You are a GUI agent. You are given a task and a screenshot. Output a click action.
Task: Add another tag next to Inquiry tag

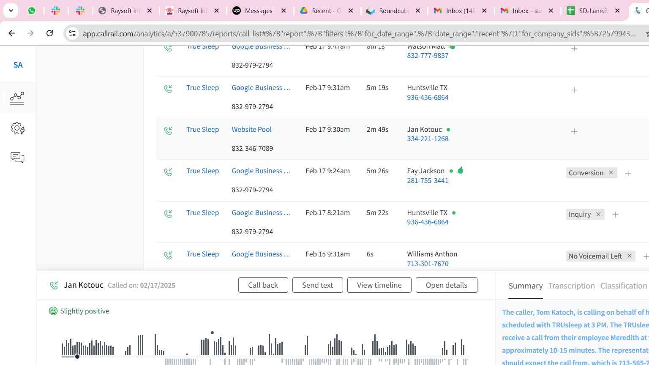[x=615, y=215]
